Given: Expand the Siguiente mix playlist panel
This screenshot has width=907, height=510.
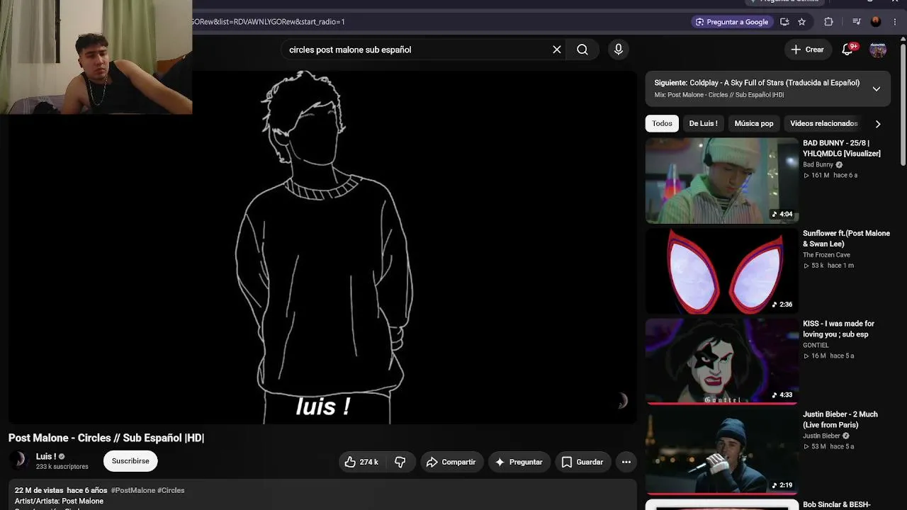Looking at the screenshot, I should coord(877,89).
